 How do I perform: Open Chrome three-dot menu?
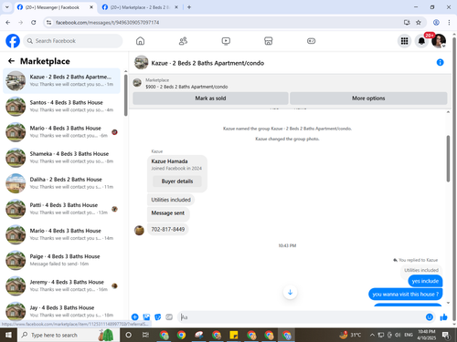(449, 22)
